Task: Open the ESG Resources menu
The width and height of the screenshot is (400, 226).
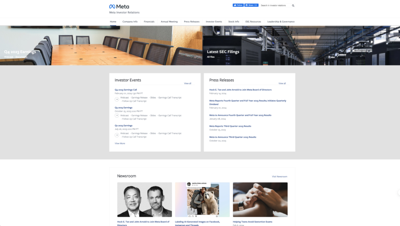Action: tap(253, 22)
